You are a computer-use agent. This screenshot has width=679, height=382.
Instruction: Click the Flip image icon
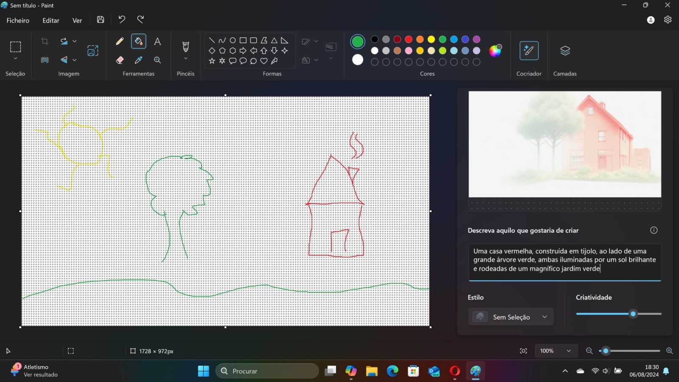64,60
